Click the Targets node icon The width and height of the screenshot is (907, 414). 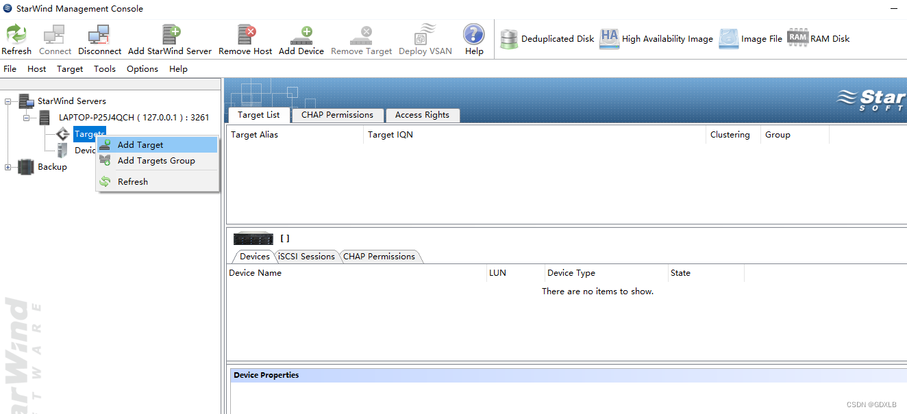[x=63, y=134]
